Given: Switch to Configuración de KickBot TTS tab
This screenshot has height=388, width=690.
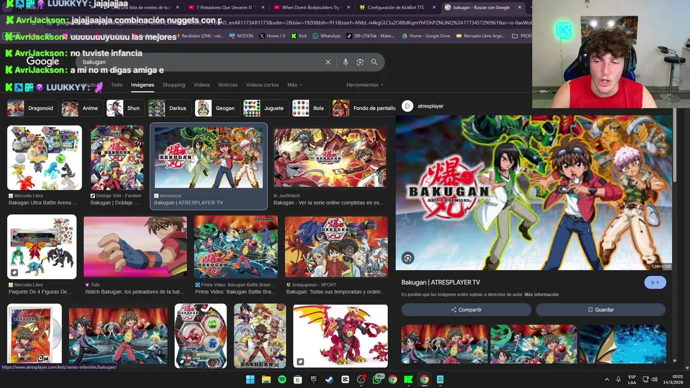Looking at the screenshot, I should (x=397, y=8).
